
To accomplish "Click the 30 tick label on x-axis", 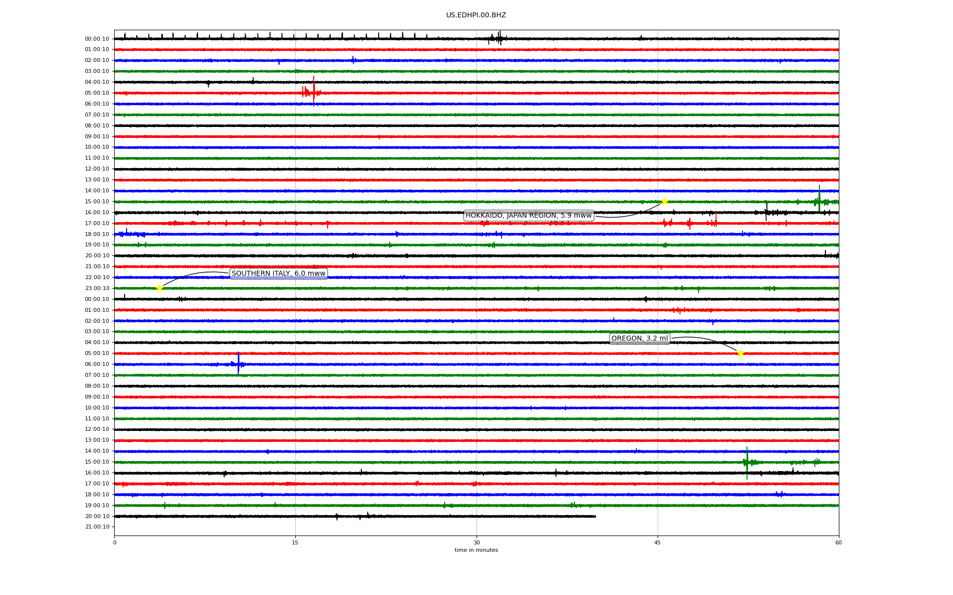I will [476, 542].
